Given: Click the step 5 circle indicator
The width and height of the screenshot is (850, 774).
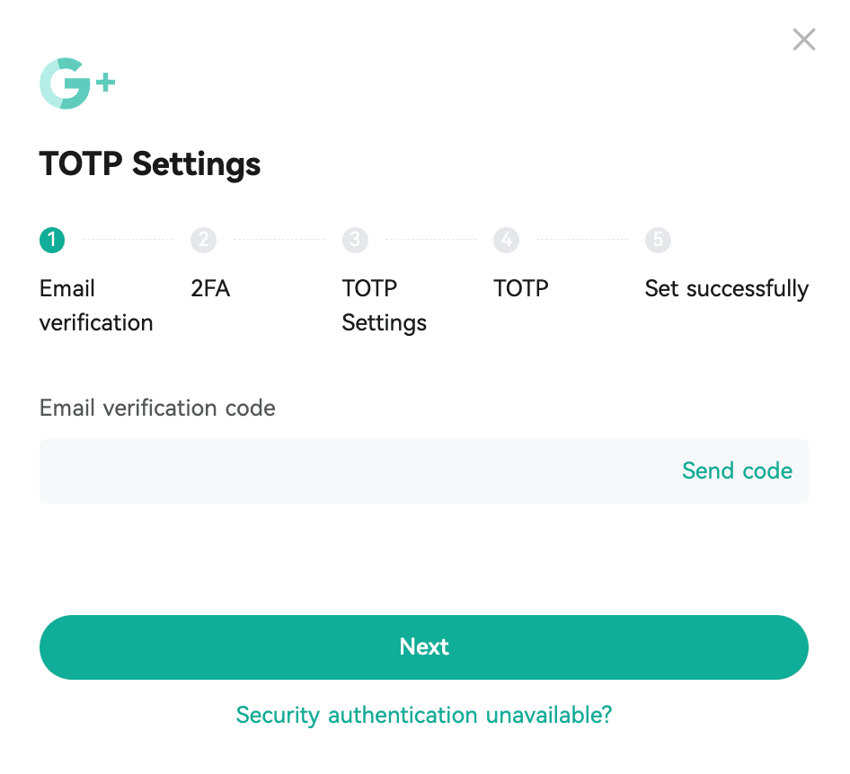Looking at the screenshot, I should [x=659, y=240].
